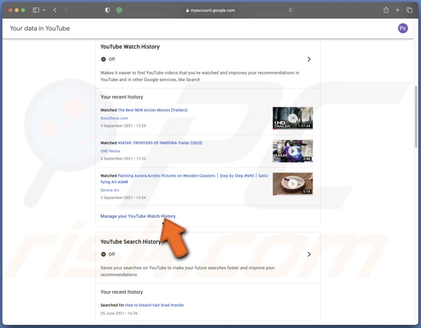Click the green full-screen window button
This screenshot has height=328, width=421.
tap(23, 10)
